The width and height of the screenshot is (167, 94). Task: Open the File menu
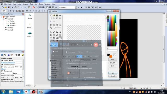[5, 4]
